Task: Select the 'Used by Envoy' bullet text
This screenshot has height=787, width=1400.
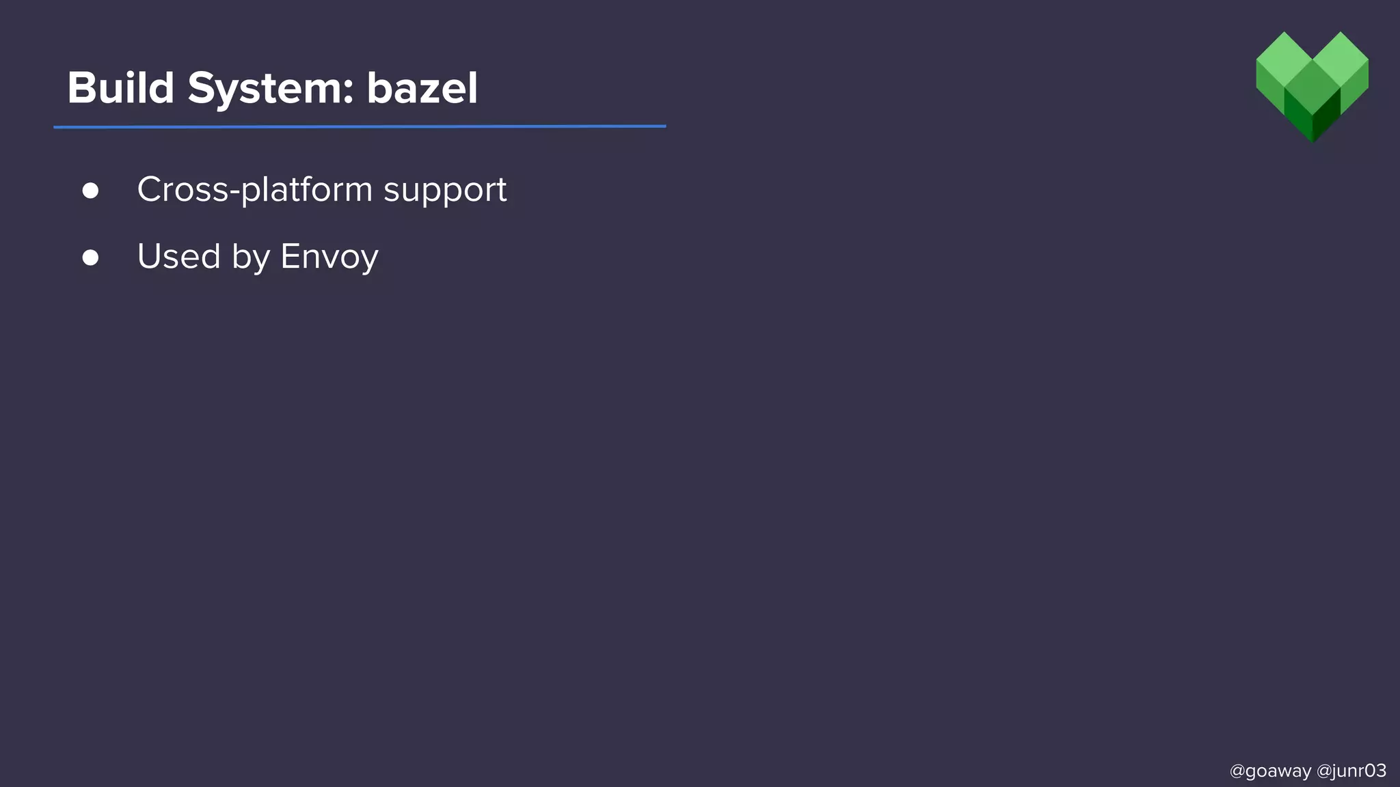Action: pyautogui.click(x=257, y=257)
